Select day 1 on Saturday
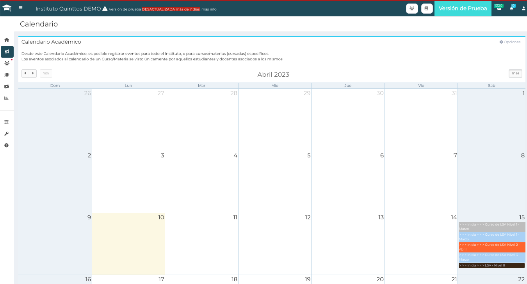The height and width of the screenshot is (284, 527). 491,120
